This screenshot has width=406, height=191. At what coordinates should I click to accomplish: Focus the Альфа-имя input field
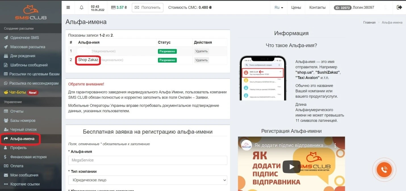tap(147, 160)
